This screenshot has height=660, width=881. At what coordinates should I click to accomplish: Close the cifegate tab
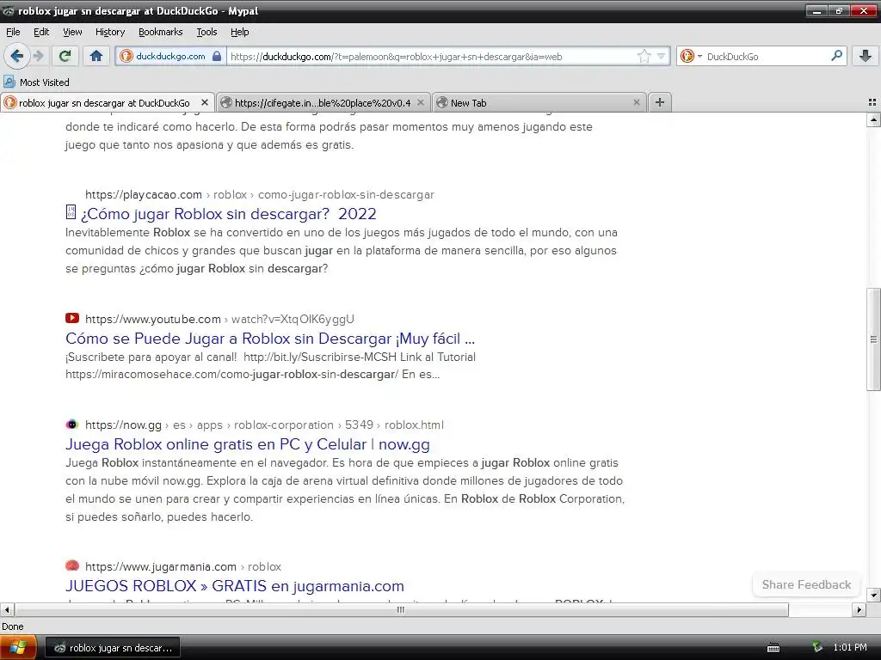coord(420,103)
